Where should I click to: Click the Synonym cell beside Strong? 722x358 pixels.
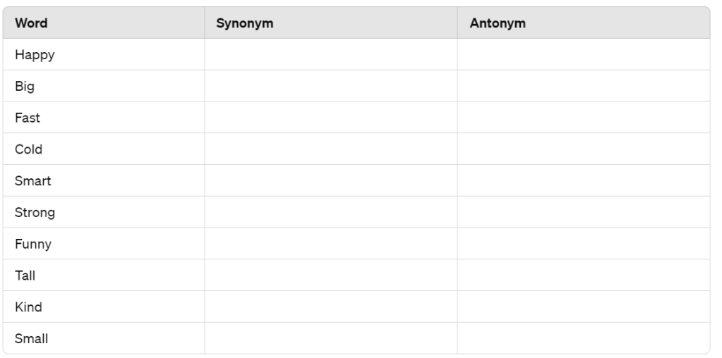point(330,212)
